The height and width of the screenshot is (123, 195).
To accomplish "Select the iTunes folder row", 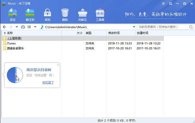I will pyautogui.click(x=83, y=43).
